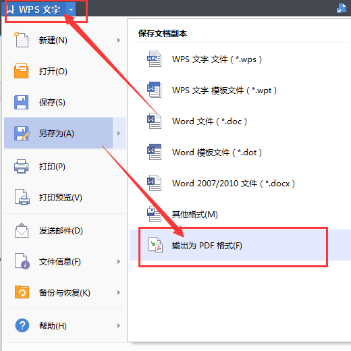Click the Open folder icon
This screenshot has height=351, width=351.
pyautogui.click(x=22, y=71)
